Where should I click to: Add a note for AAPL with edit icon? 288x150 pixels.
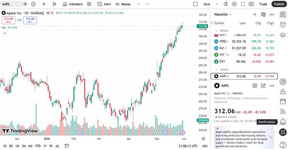tap(263, 85)
